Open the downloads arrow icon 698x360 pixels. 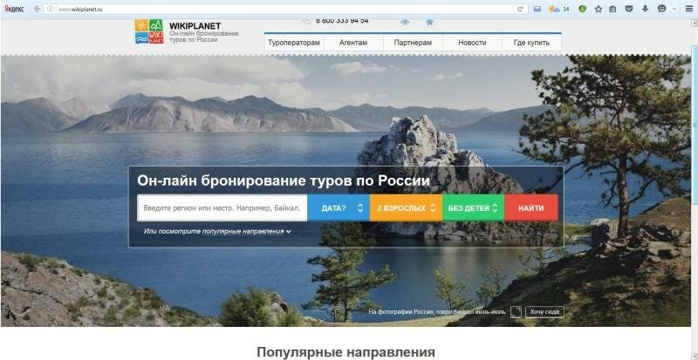(645, 9)
